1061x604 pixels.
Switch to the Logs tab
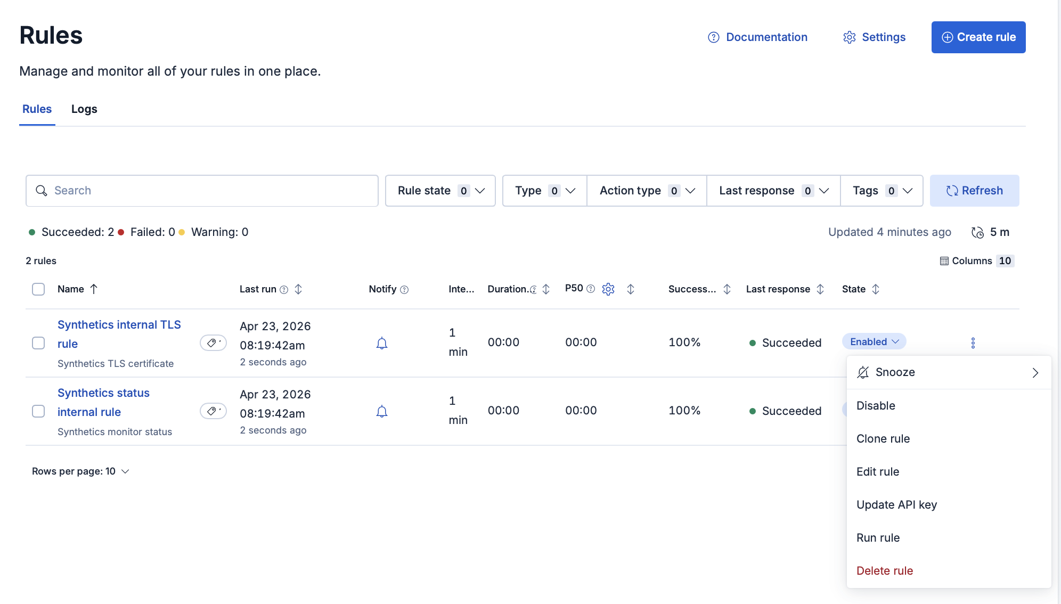pos(84,109)
